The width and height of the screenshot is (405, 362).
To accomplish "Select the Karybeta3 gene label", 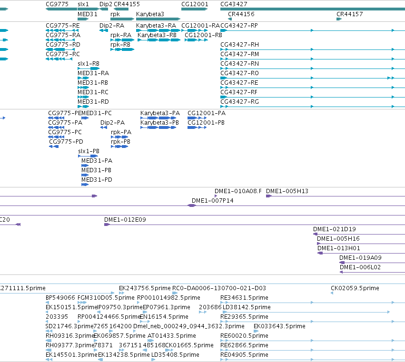I will click(x=150, y=14).
